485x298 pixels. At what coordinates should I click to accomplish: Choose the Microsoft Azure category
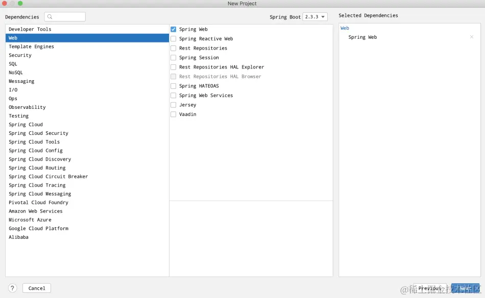pos(87,220)
